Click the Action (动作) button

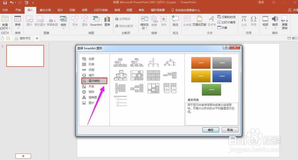[x=164, y=21]
